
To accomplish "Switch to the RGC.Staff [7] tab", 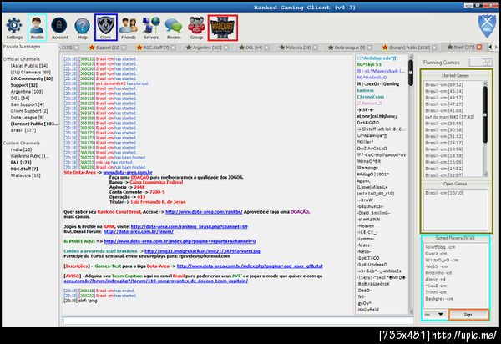I will tap(156, 48).
